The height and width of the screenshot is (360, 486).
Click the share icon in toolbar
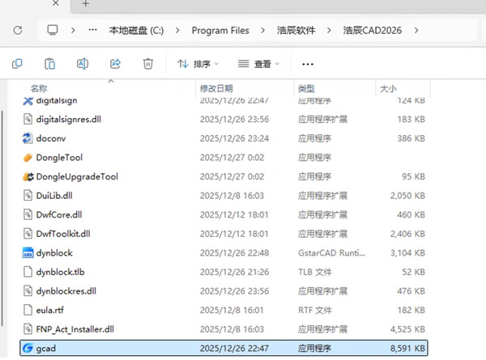[115, 64]
